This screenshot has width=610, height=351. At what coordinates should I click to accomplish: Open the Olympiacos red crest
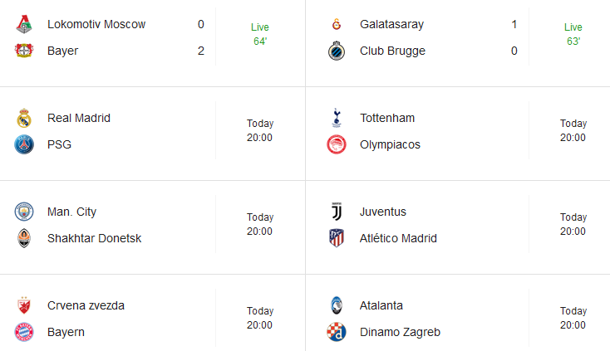(337, 144)
